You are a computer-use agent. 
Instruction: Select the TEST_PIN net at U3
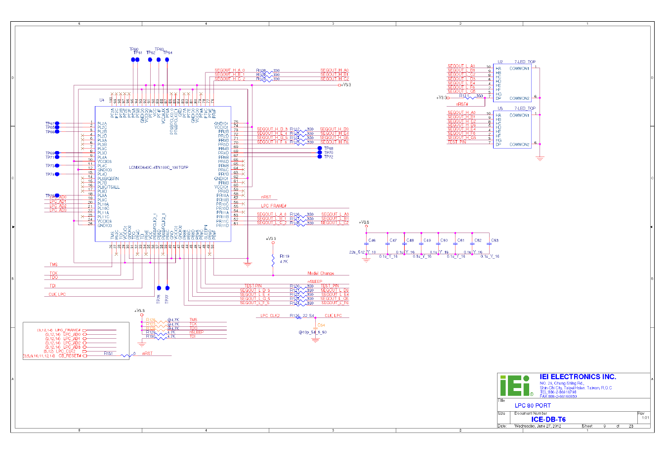coord(457,142)
